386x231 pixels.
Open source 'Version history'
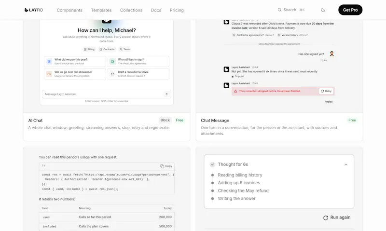[x=292, y=35]
